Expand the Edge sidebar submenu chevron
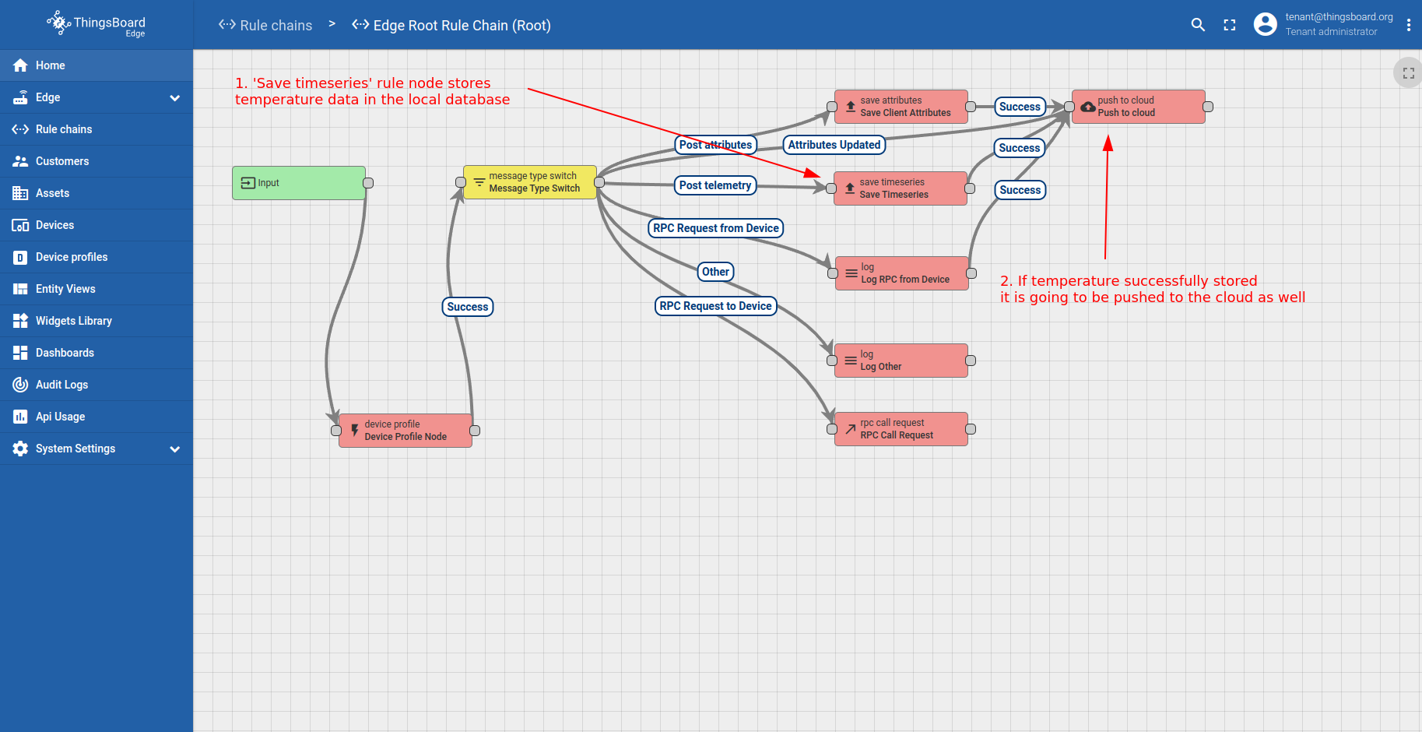Image resolution: width=1422 pixels, height=732 pixels. click(175, 97)
